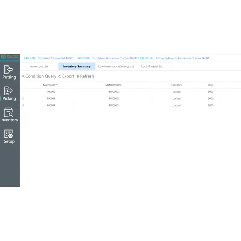Click Locked category in row P00002

point(176,98)
